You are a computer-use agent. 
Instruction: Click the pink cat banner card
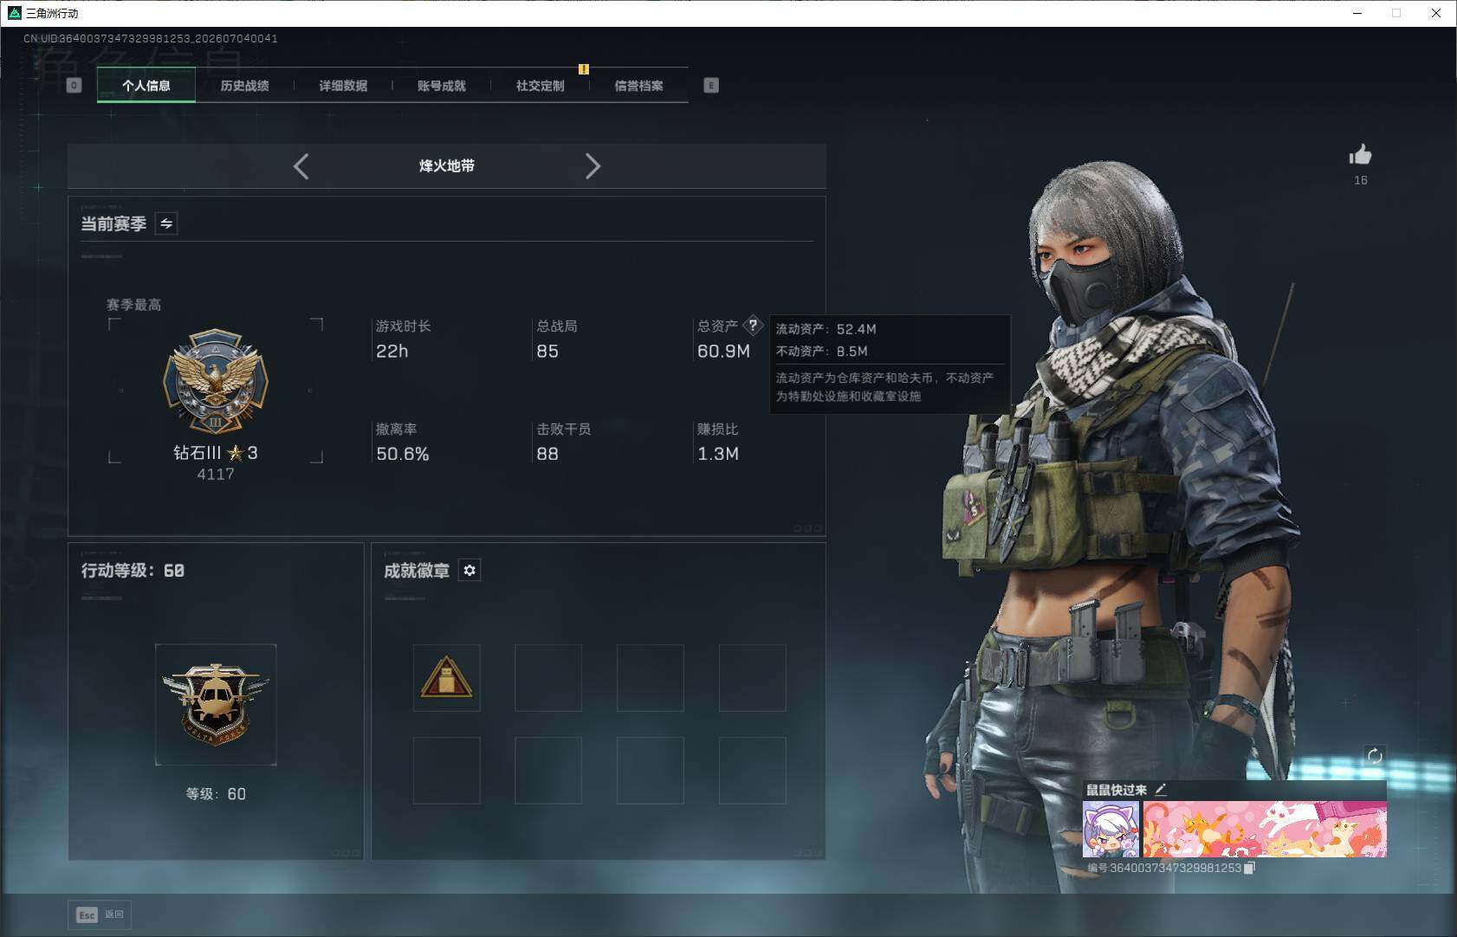pyautogui.click(x=1265, y=829)
